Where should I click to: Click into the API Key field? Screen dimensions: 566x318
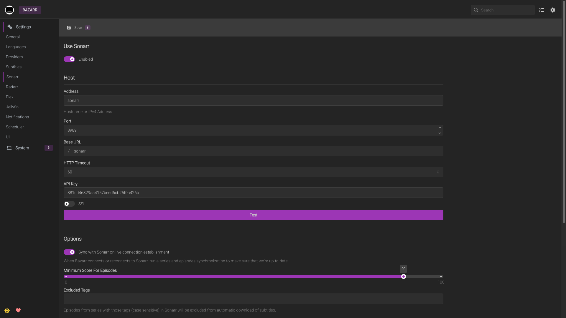(x=254, y=193)
